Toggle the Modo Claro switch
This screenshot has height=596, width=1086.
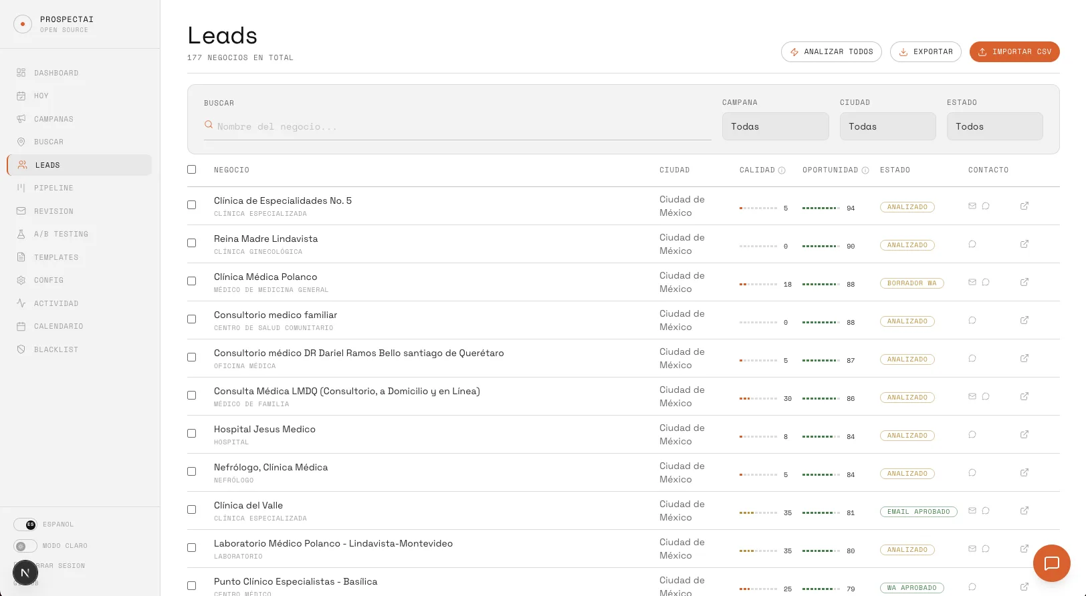25,546
